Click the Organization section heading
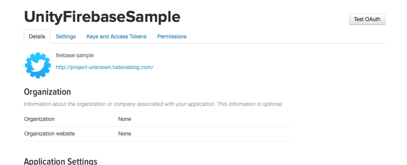This screenshot has width=407, height=165. pos(47,92)
